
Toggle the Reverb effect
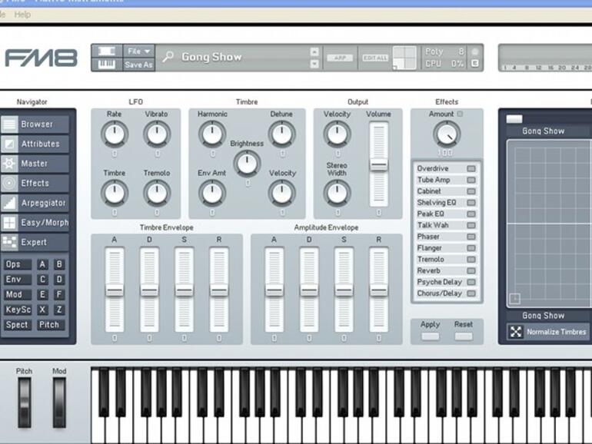point(471,270)
